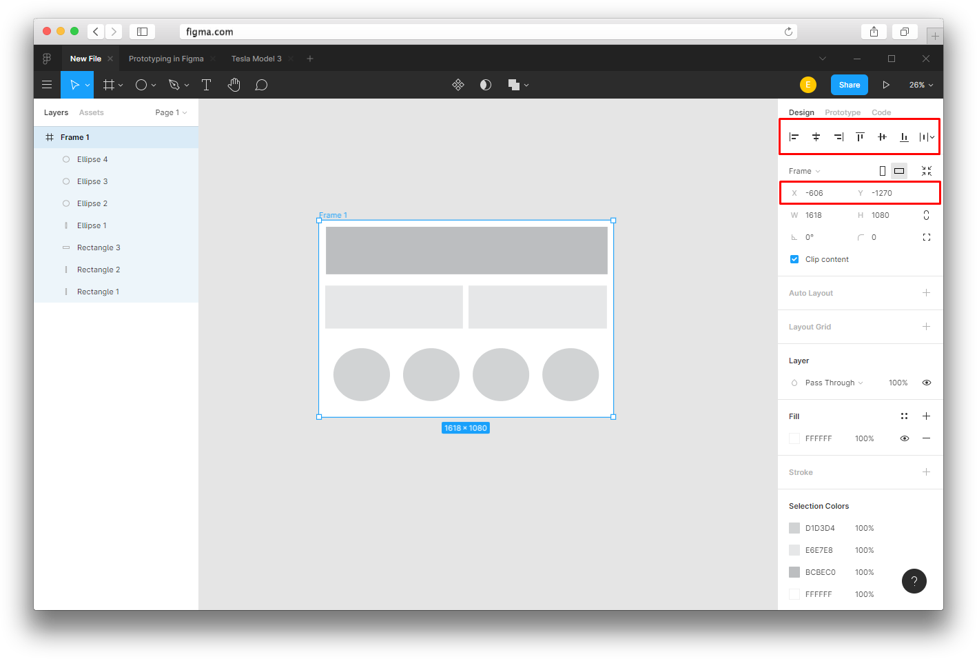Image resolution: width=977 pixels, height=659 pixels.
Task: Expand the Pass Through blend mode dropdown
Action: 834,383
